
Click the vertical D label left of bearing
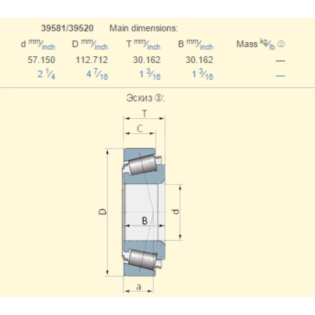pos(102,212)
